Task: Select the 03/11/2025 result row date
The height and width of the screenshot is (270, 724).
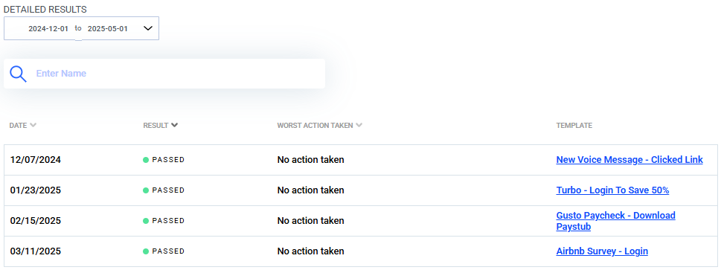Action: click(36, 251)
